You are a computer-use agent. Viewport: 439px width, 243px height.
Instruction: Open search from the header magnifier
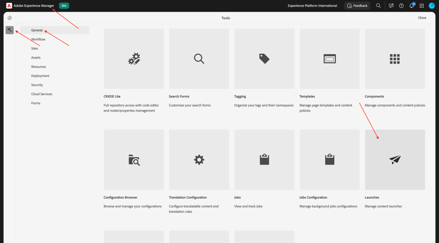click(x=378, y=6)
